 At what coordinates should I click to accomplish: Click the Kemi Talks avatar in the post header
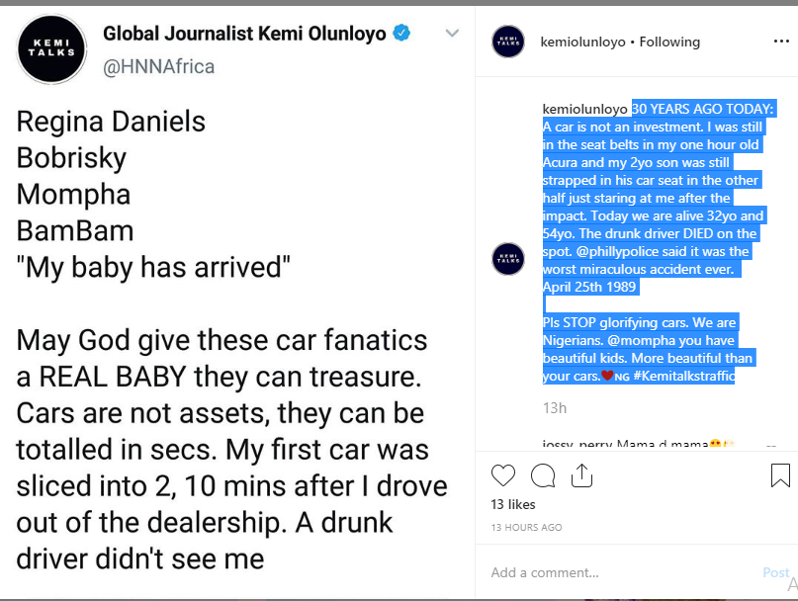click(508, 42)
